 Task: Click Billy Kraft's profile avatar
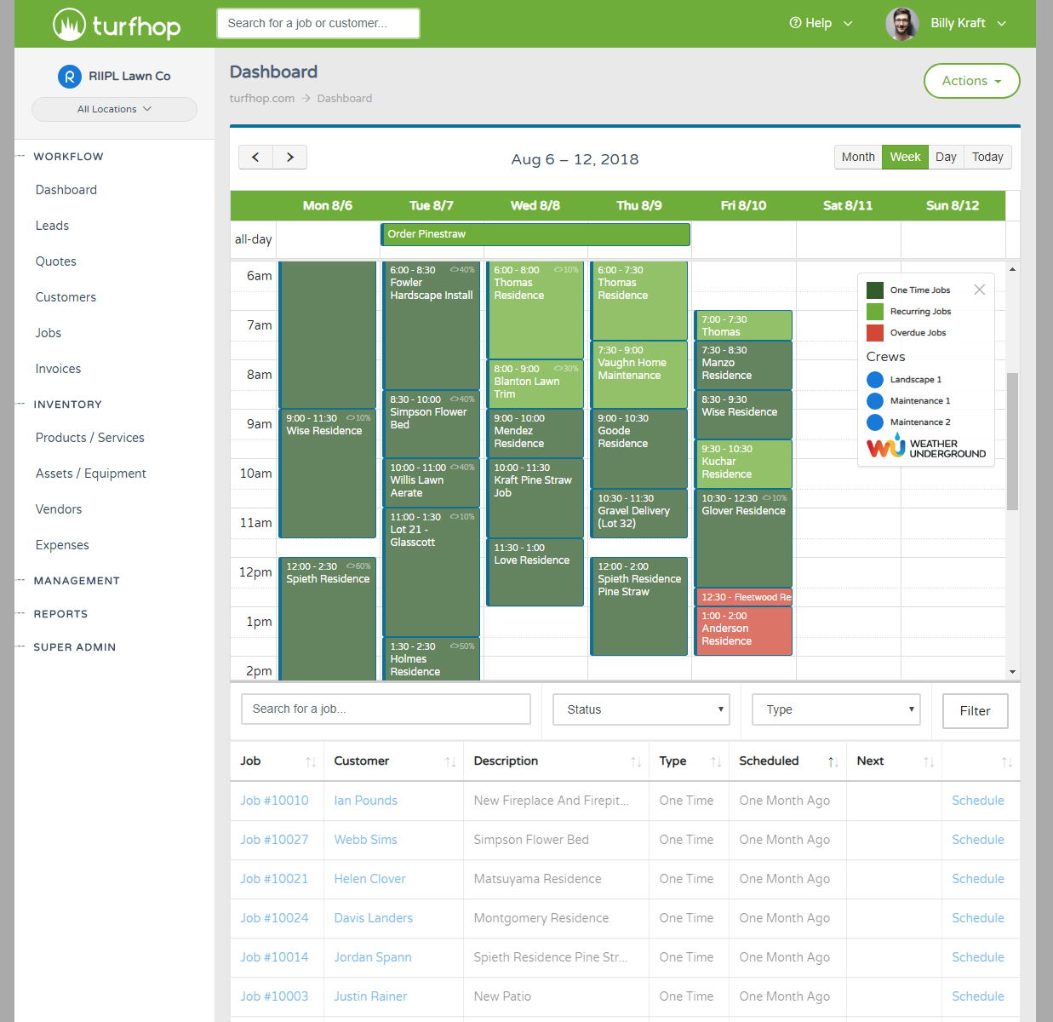pos(901,23)
